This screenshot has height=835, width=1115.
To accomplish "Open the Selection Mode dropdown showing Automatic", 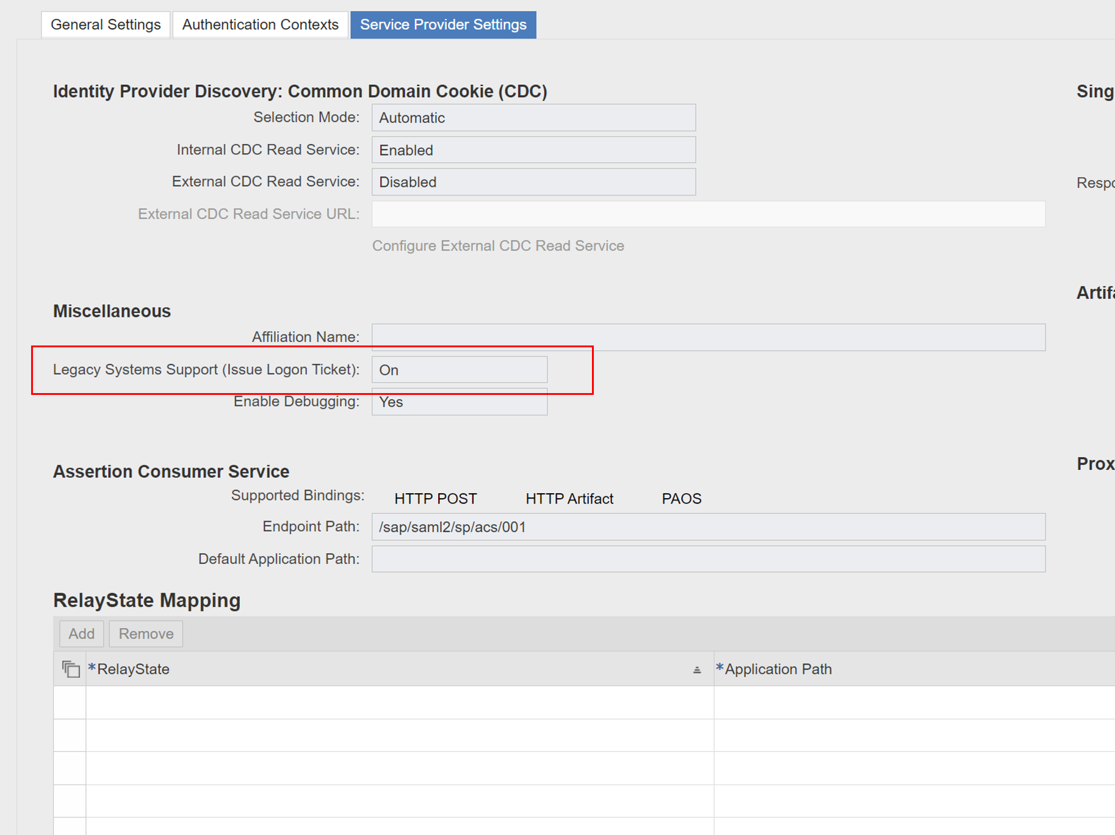I will [x=533, y=117].
